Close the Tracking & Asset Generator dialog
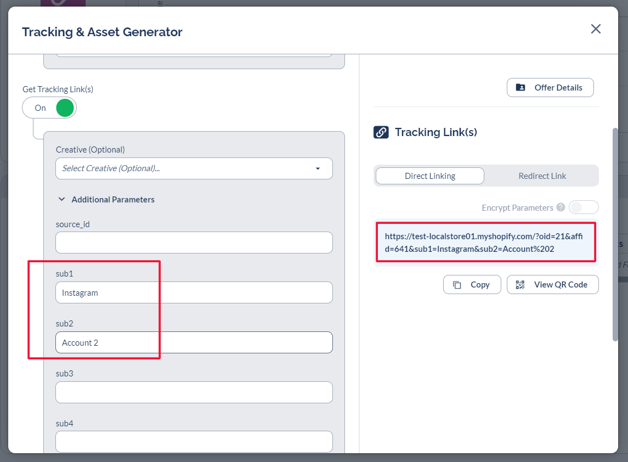 click(x=596, y=29)
